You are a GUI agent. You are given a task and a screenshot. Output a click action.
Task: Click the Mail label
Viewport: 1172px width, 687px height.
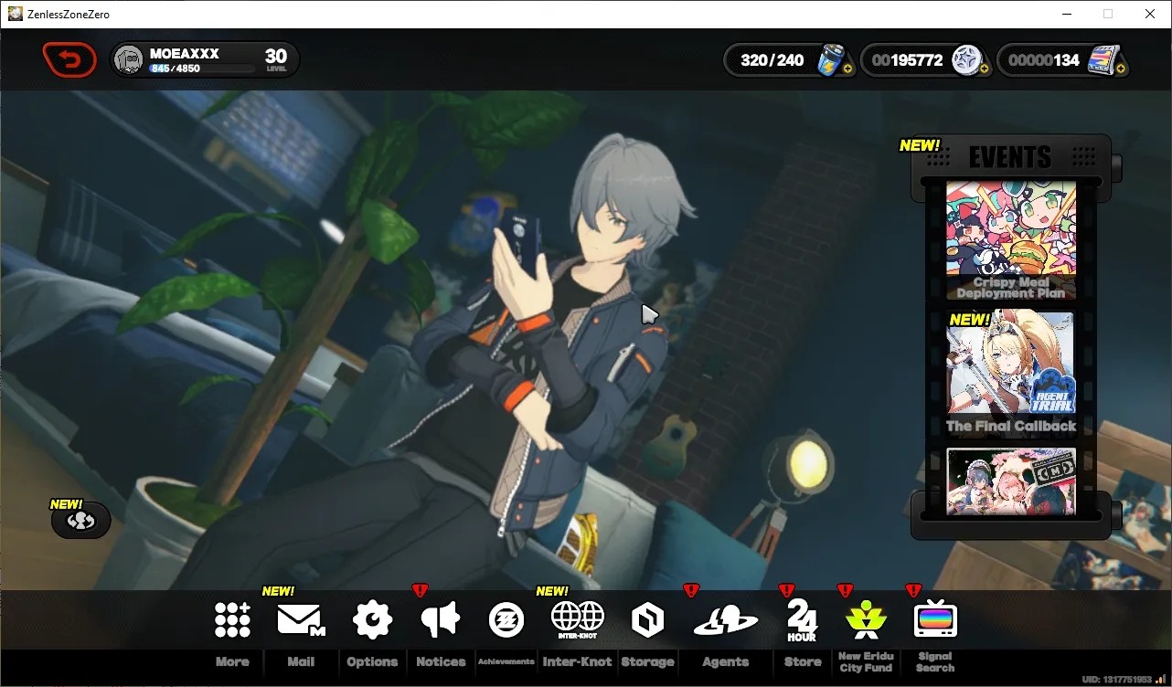tap(301, 662)
